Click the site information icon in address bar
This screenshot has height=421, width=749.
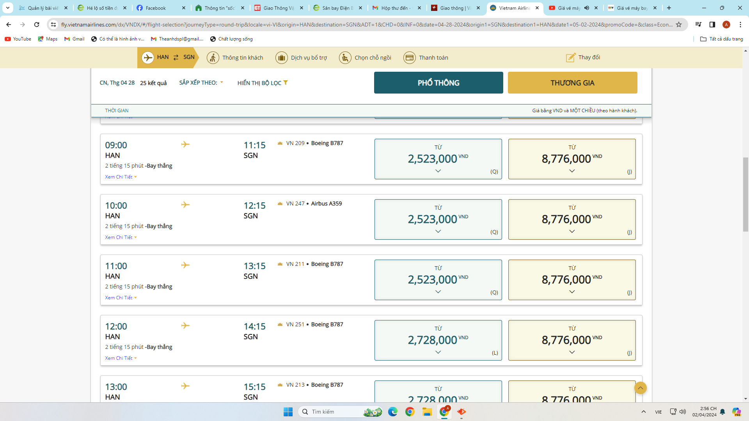[53, 25]
